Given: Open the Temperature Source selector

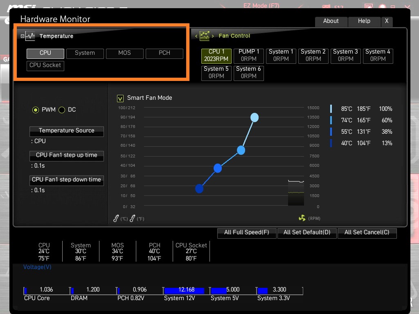Looking at the screenshot, I should (x=67, y=131).
